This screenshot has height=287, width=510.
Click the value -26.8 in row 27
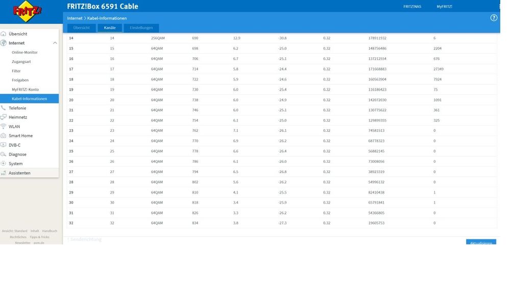click(282, 172)
